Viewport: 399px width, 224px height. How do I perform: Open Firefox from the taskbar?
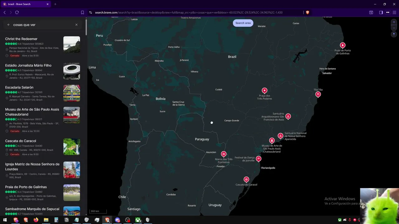36,220
